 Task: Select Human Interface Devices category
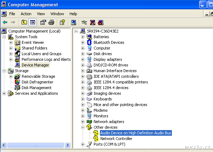tap(115, 71)
